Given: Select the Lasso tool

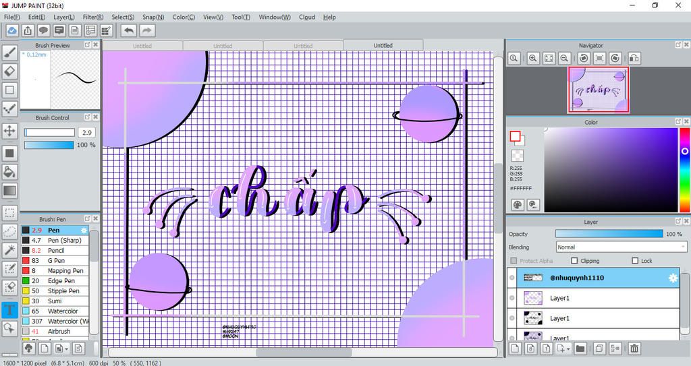Looking at the screenshot, I should (9, 232).
